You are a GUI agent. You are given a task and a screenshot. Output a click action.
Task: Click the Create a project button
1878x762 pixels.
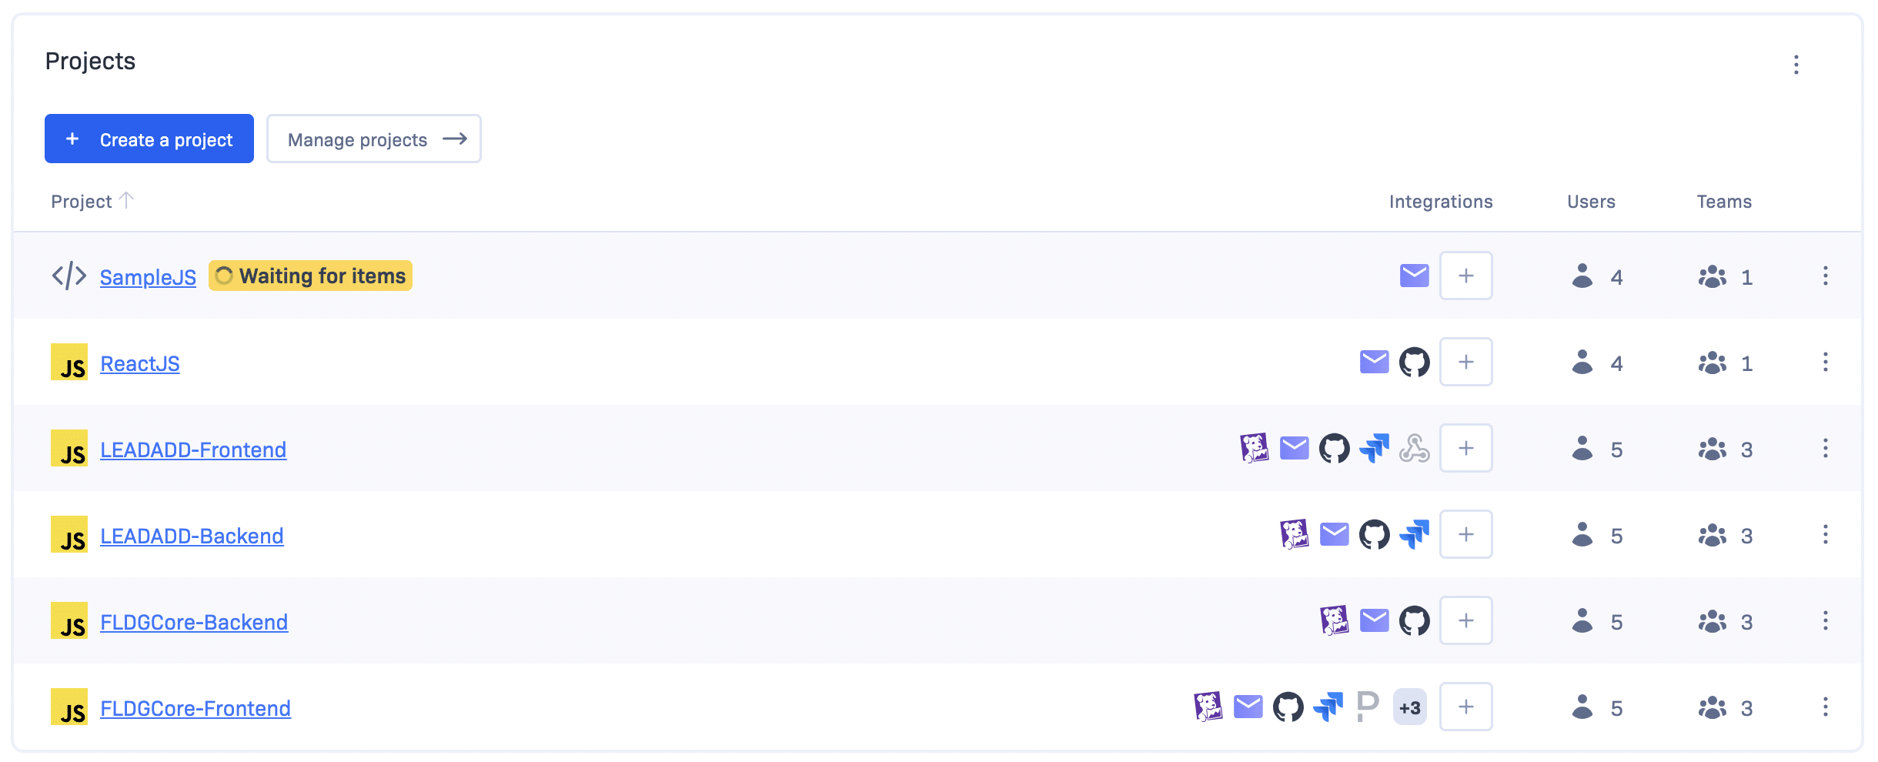pyautogui.click(x=149, y=139)
